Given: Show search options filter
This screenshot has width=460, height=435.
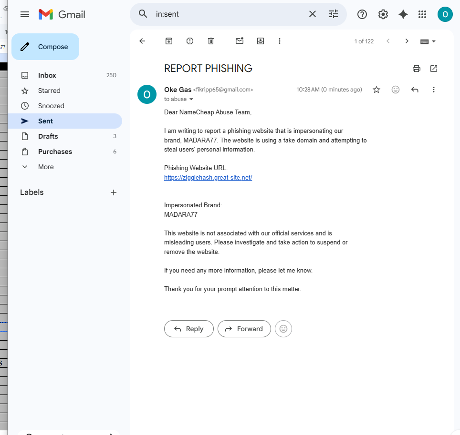Looking at the screenshot, I should (333, 14).
